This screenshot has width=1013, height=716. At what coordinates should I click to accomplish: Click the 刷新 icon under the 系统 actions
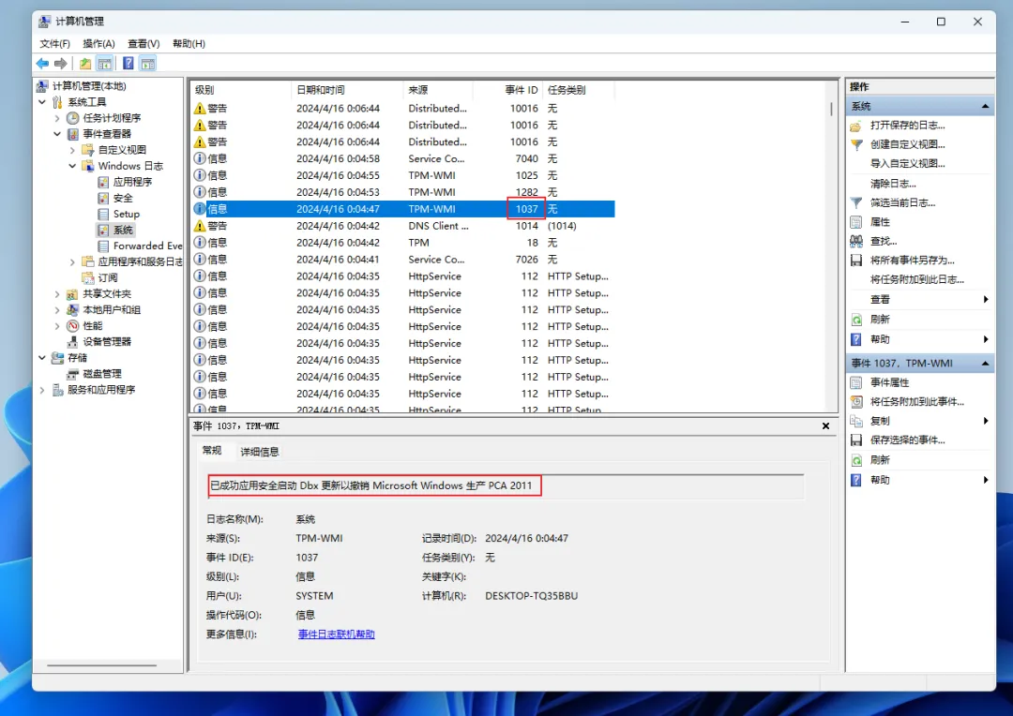pos(856,320)
